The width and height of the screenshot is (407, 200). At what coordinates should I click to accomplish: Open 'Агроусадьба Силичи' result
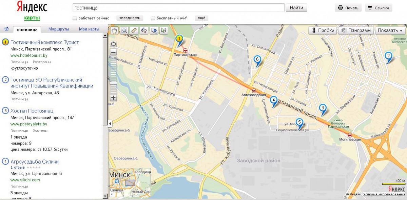point(35,161)
